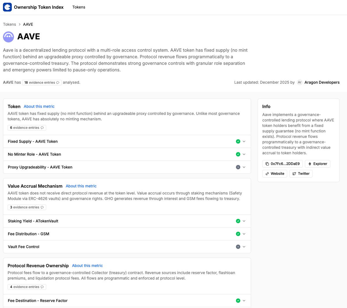
Task: Click the green check on No Minter Role row
Action: pos(238,154)
